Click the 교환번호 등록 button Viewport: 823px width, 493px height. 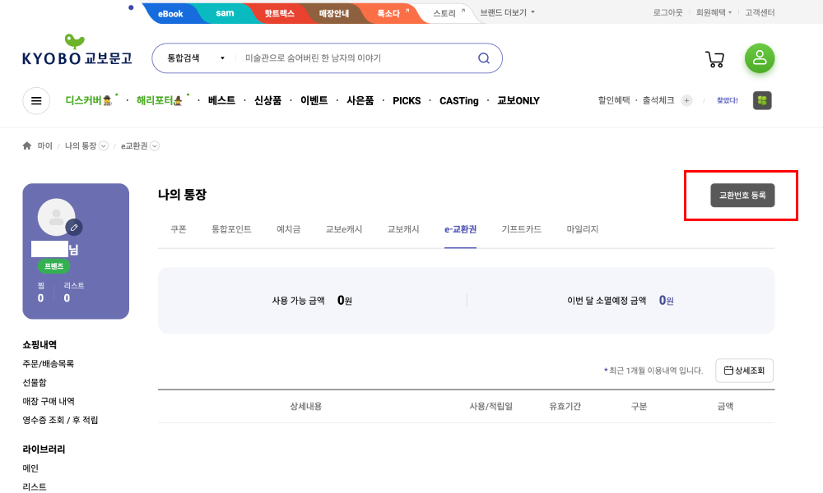point(742,196)
